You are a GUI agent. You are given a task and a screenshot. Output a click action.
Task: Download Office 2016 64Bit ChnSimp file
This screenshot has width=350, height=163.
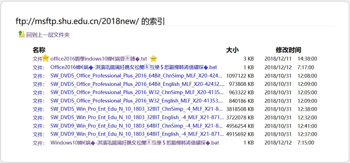tap(137, 76)
